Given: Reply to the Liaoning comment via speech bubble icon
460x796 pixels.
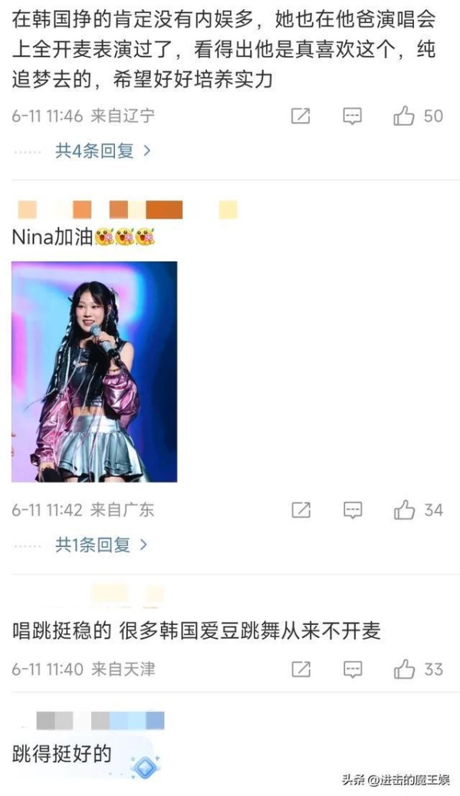Looking at the screenshot, I should pos(353,117).
